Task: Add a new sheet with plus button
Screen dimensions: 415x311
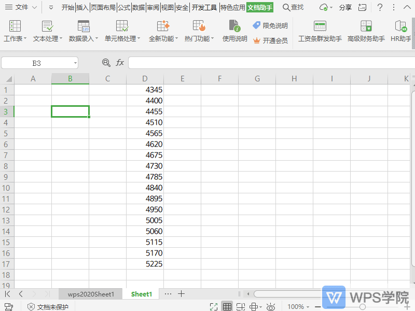Action: 181,294
